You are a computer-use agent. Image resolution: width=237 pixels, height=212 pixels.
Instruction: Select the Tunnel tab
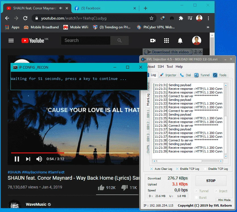coord(202,75)
